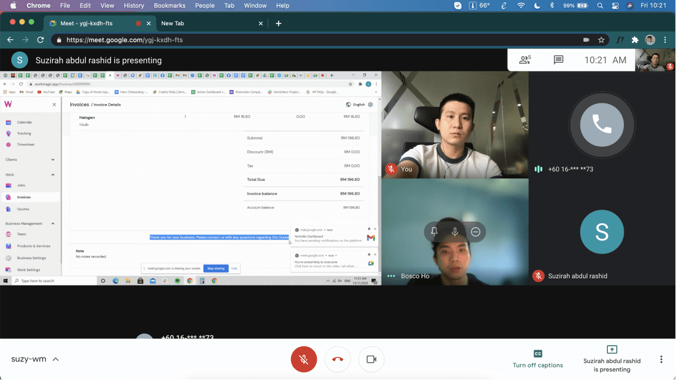Collapse the Business Management section

(x=54, y=223)
